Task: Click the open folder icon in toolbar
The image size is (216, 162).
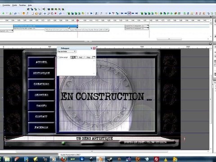Action: tap(36, 13)
